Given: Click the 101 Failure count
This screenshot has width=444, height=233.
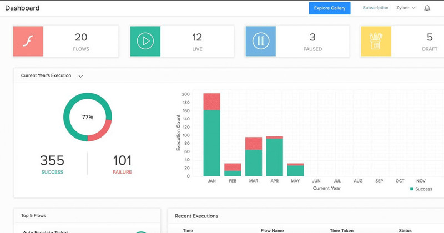Looking at the screenshot, I should tap(122, 160).
